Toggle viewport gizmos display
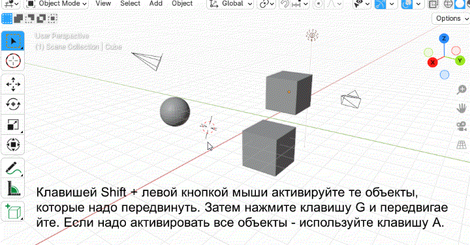Screen dimensions: 470x245 tap(381, 4)
